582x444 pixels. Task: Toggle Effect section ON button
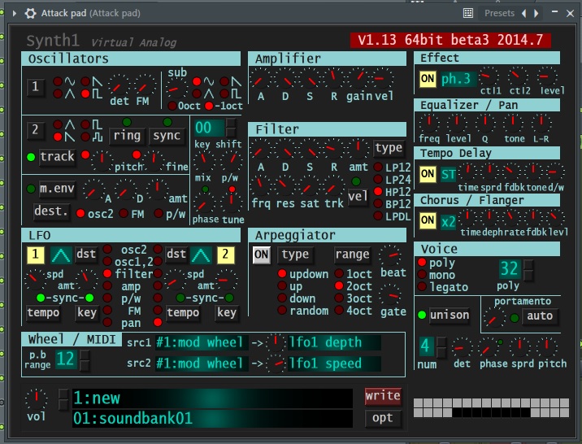click(x=428, y=79)
